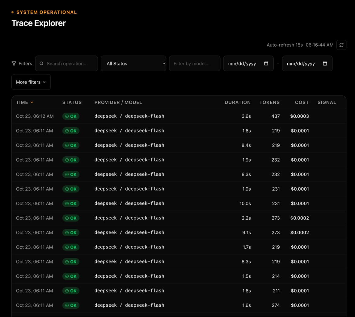Click the OK status badge on the 1.7s trace

[71, 247]
